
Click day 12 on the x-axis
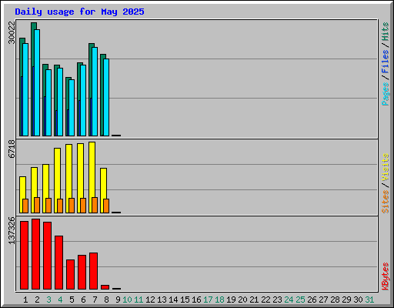150,300
